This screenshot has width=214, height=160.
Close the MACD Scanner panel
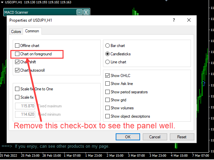[x=86, y=12]
